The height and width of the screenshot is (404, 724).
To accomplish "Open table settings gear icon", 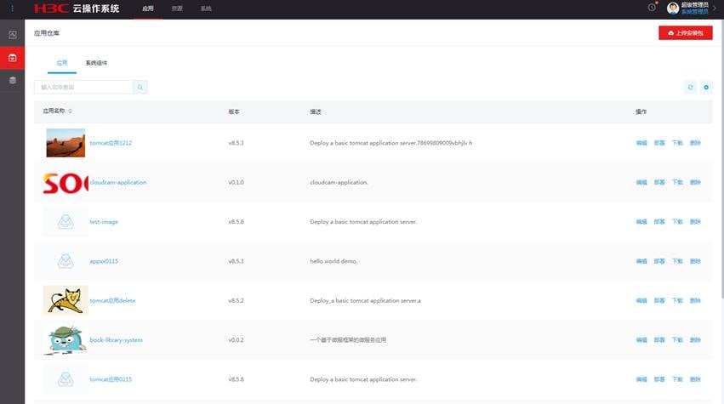I will tap(705, 87).
